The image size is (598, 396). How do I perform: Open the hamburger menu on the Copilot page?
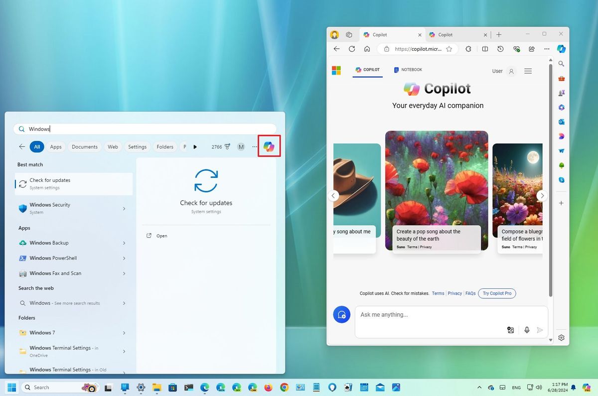(x=528, y=71)
